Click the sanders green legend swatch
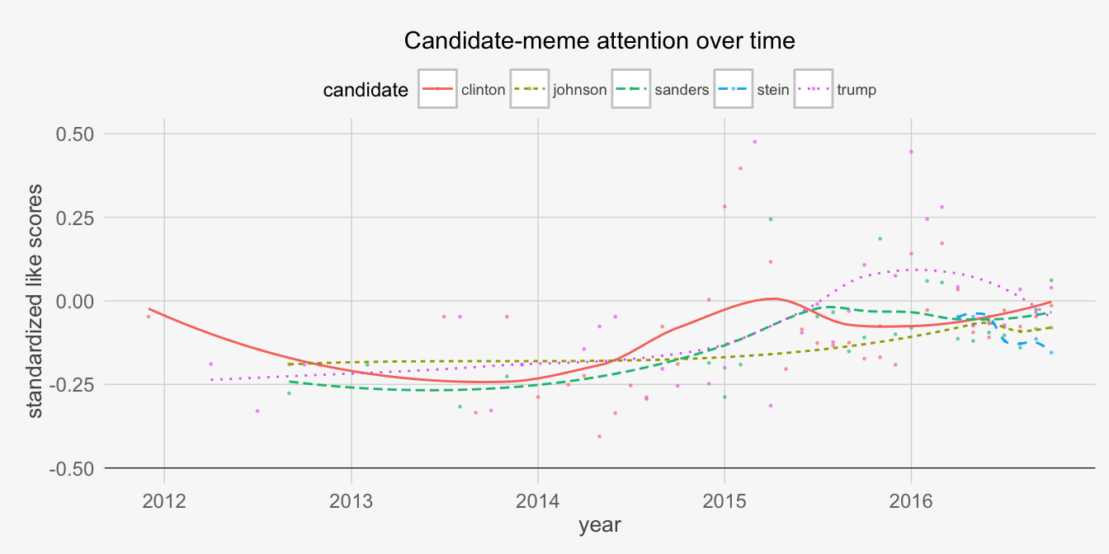 coord(630,89)
